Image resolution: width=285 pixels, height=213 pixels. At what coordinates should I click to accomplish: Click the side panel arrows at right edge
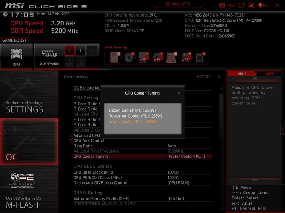[282, 134]
